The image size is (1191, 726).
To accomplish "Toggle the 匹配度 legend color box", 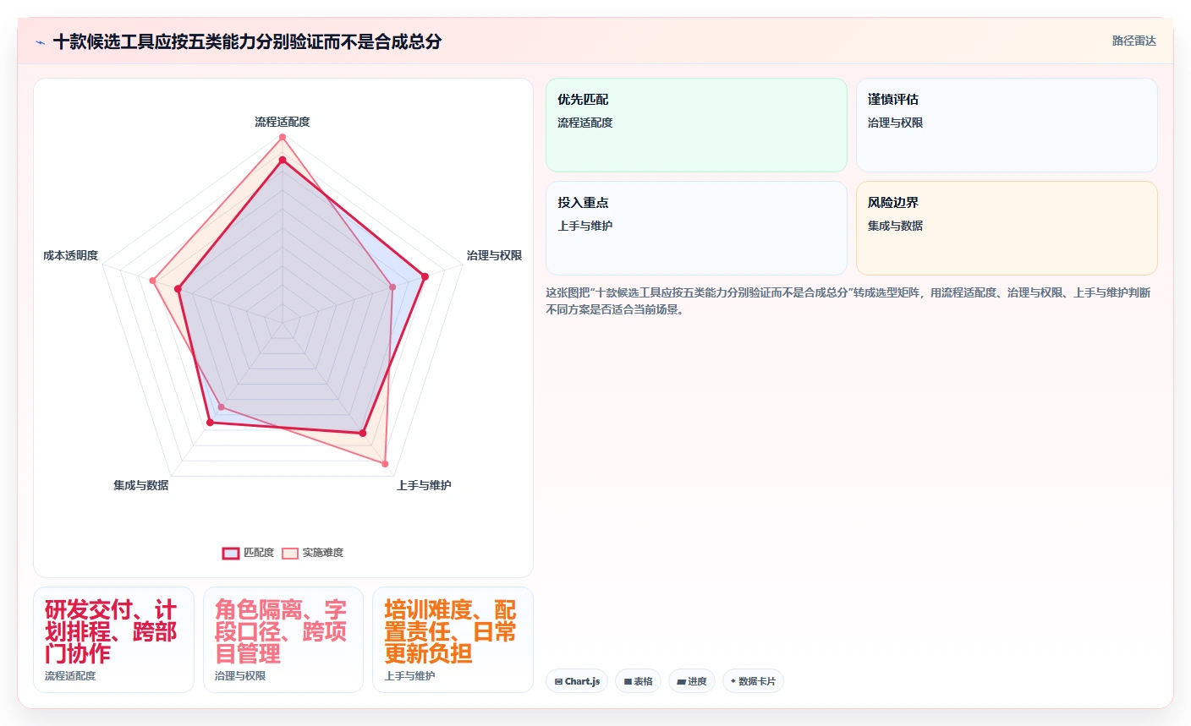I will (x=231, y=553).
